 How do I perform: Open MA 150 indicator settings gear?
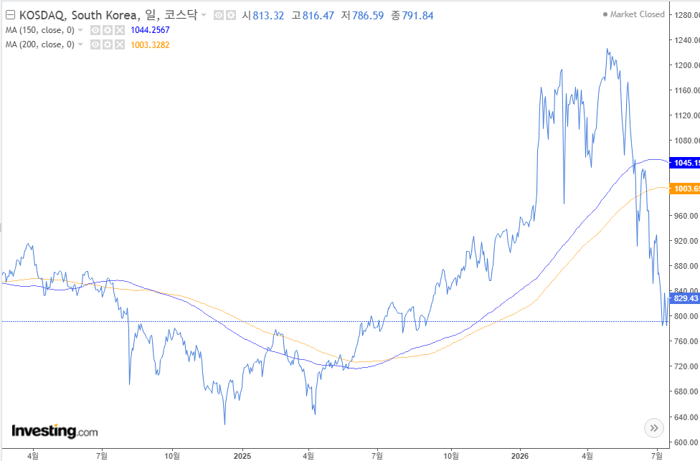click(107, 30)
